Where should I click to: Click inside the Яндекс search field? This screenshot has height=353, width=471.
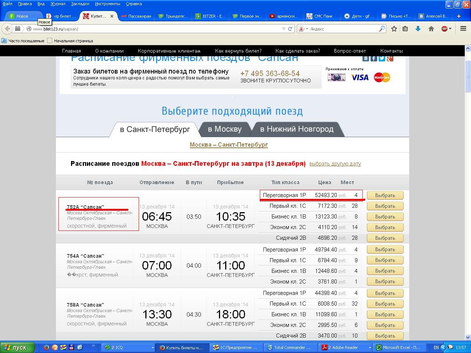coord(342,29)
